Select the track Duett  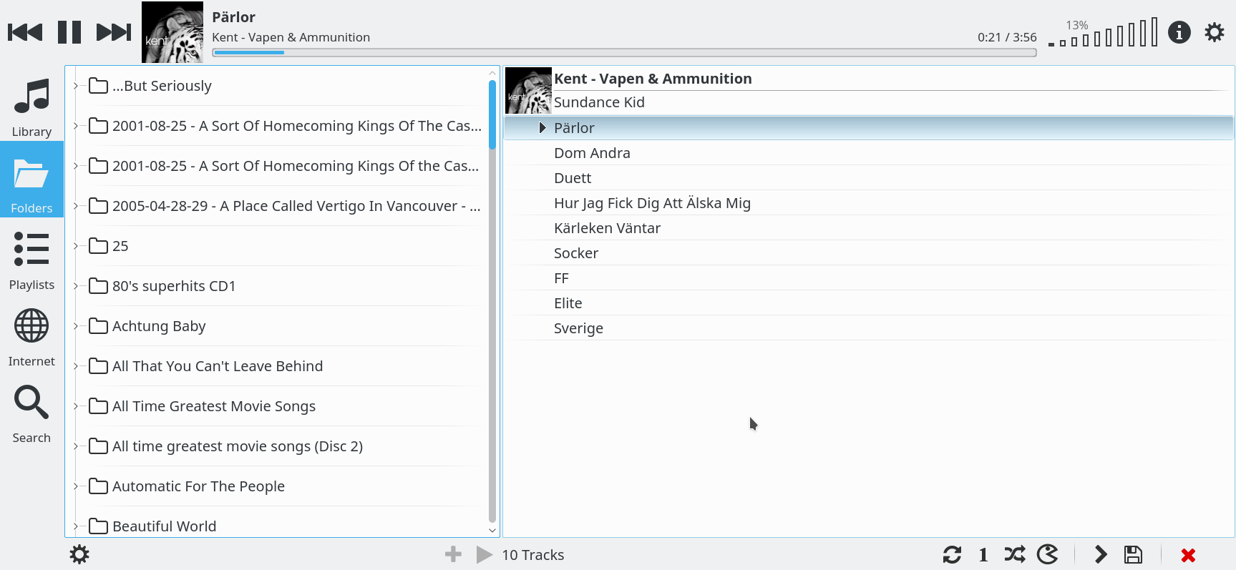(x=869, y=178)
